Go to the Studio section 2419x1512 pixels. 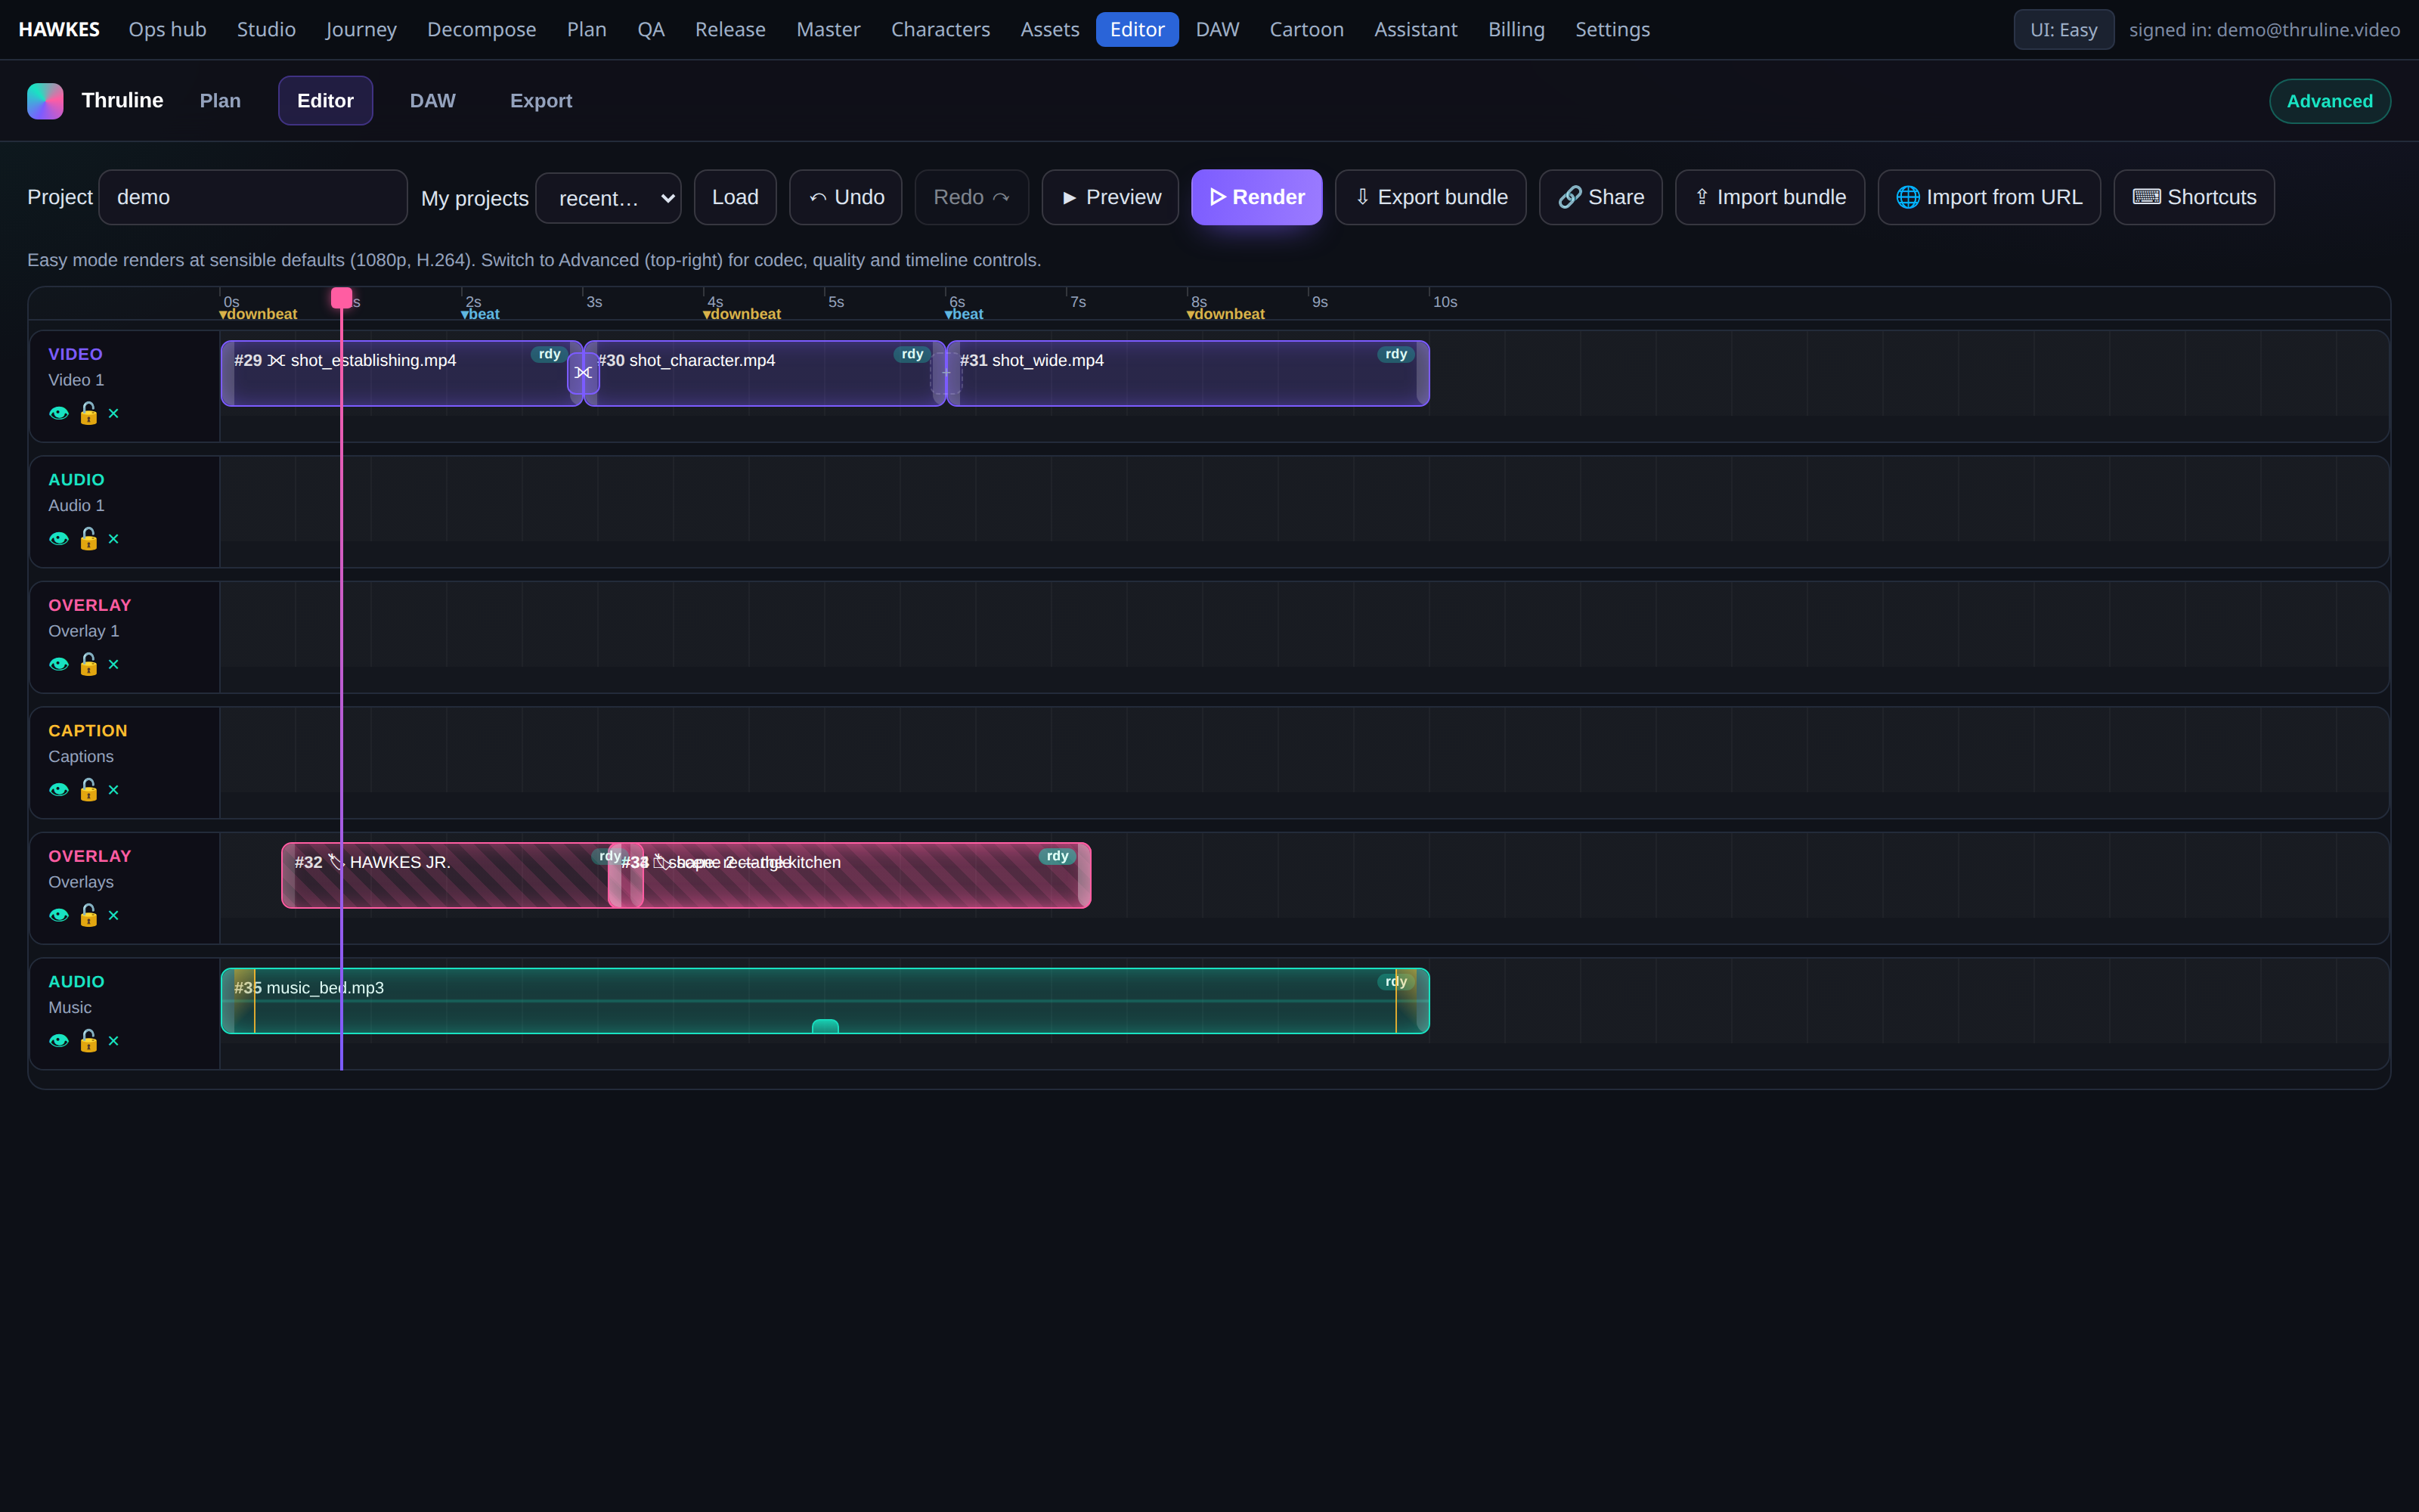(266, 30)
